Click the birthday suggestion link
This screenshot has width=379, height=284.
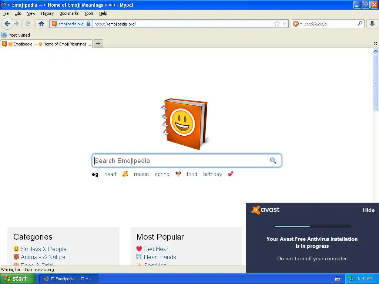point(212,174)
